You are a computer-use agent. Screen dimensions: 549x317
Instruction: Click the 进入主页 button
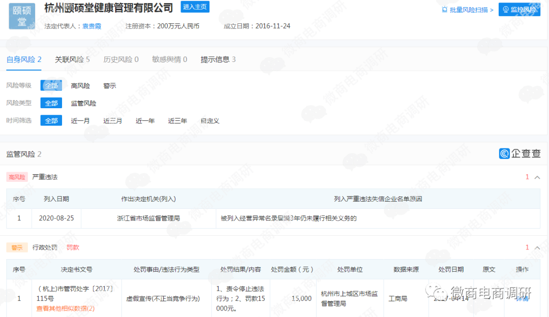coord(195,7)
